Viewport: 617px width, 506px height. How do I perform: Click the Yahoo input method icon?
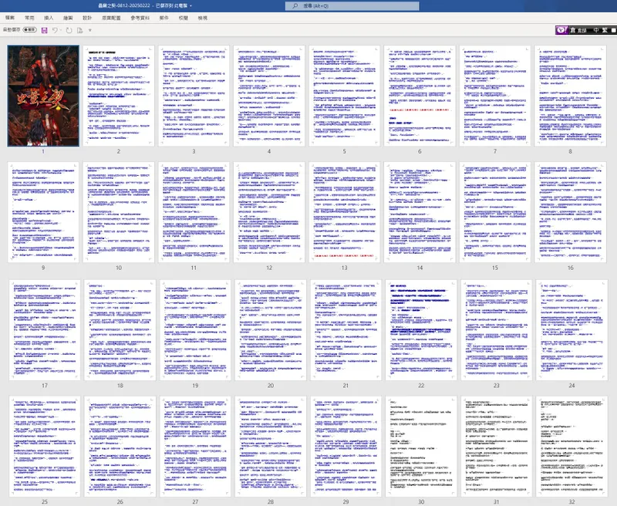point(561,30)
